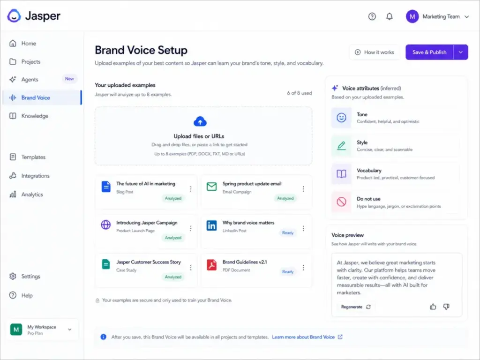
Task: Click the blog post document icon
Action: click(106, 187)
